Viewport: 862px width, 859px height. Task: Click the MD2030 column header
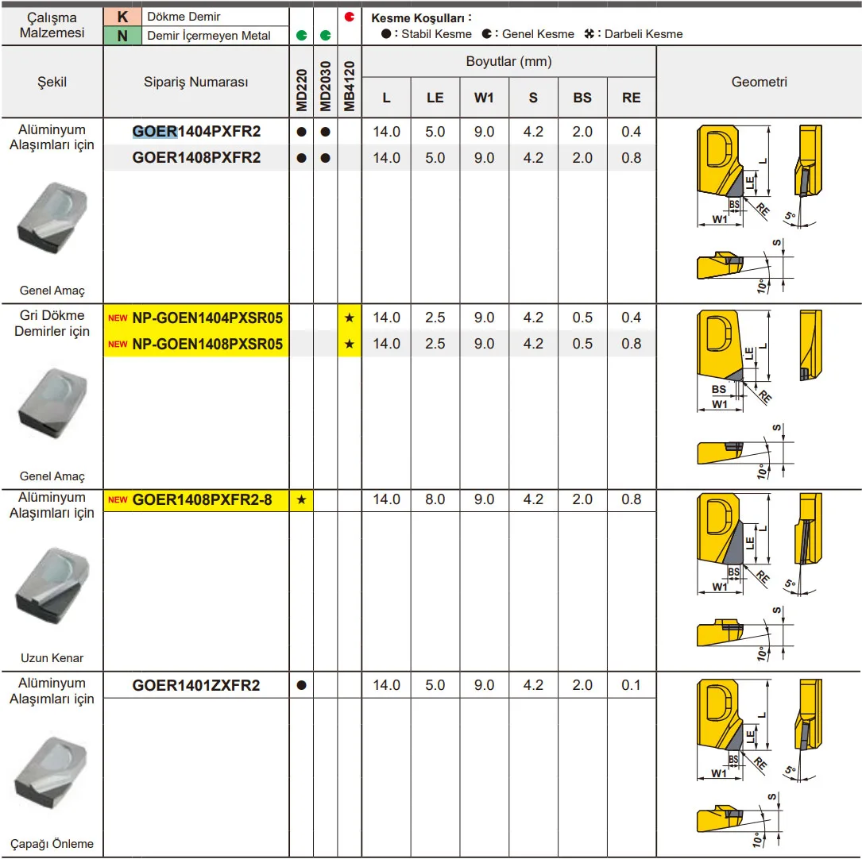pos(325,83)
